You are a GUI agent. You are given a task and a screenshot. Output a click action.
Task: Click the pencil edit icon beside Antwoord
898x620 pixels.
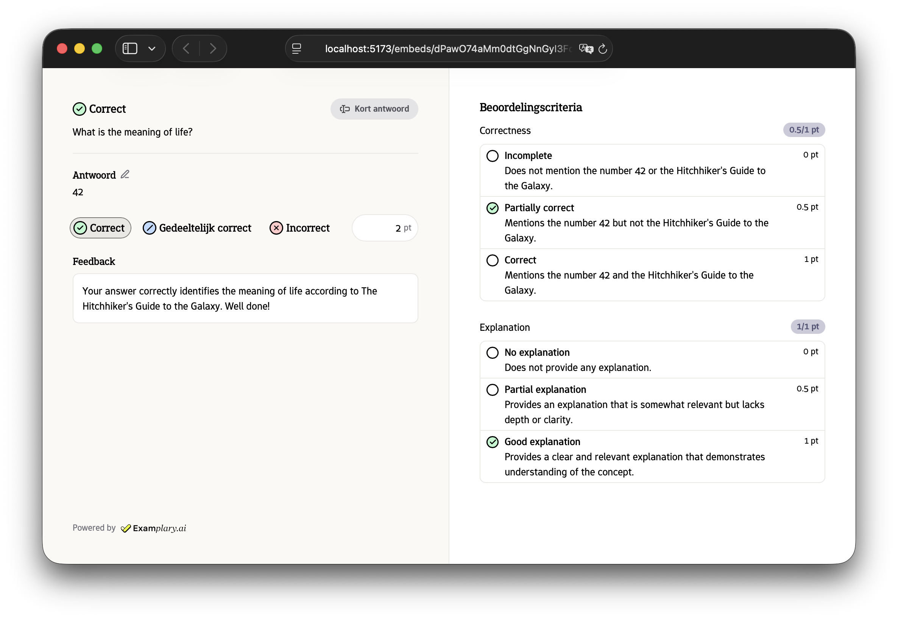[125, 174]
